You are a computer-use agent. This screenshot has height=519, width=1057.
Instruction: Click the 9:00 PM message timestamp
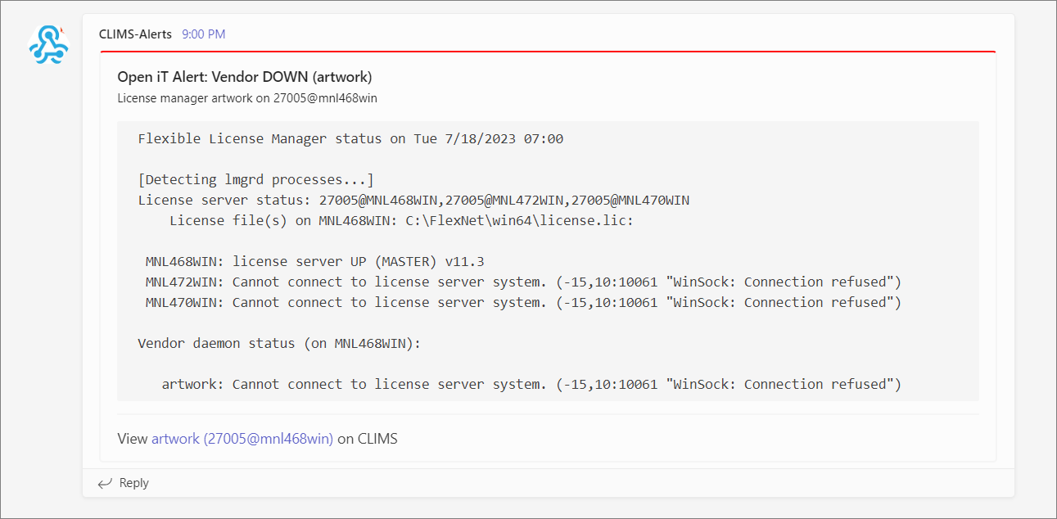[204, 34]
